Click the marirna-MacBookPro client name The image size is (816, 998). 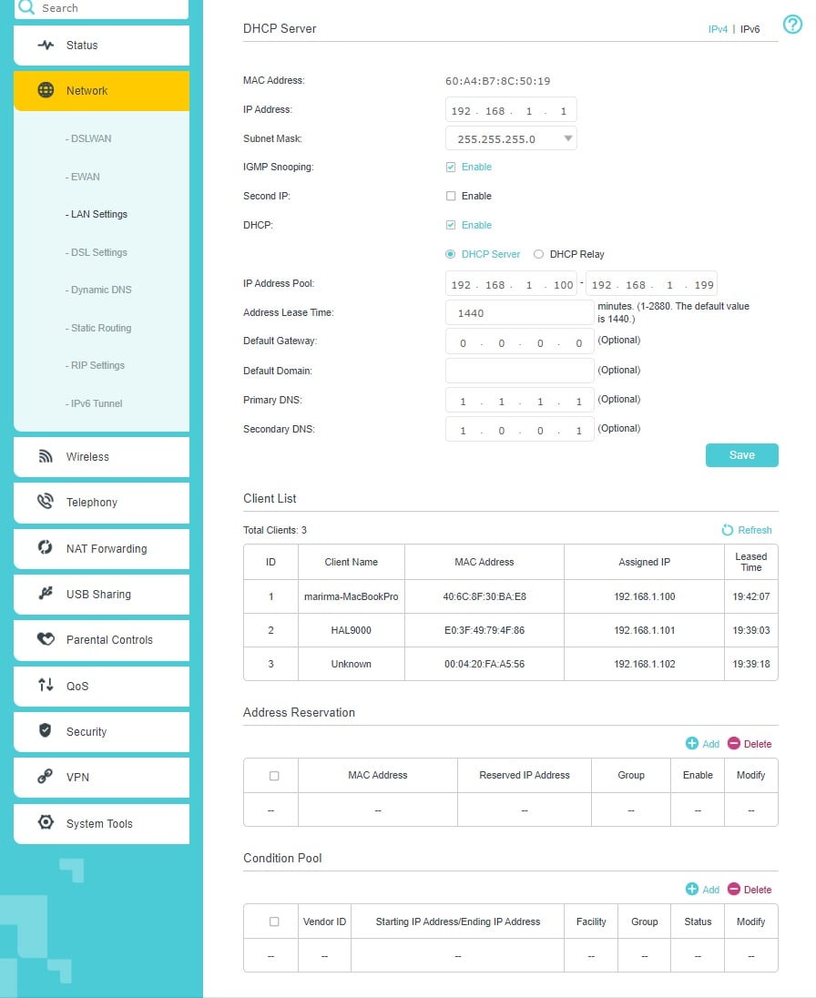[x=352, y=597]
